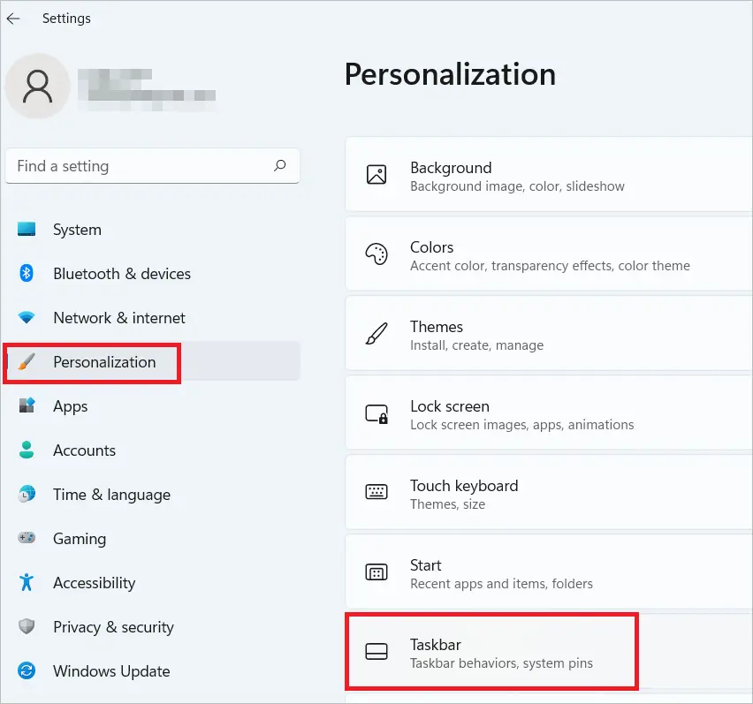
Task: Select the Windows Update icon
Action: (x=27, y=671)
